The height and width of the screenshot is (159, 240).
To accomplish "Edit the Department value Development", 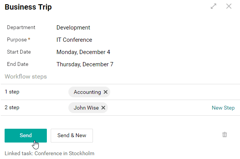I will [73, 28].
